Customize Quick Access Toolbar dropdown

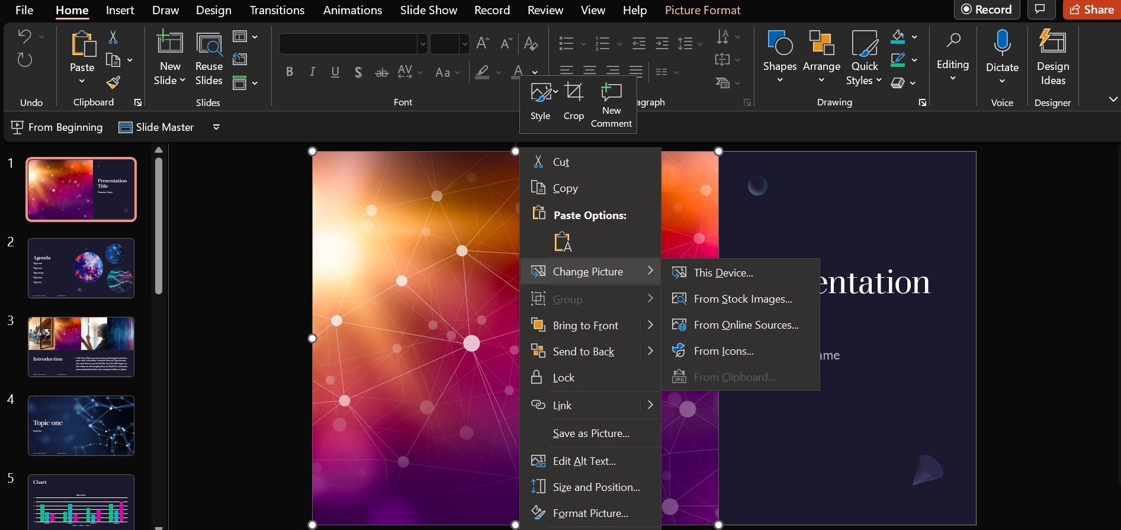(x=216, y=127)
